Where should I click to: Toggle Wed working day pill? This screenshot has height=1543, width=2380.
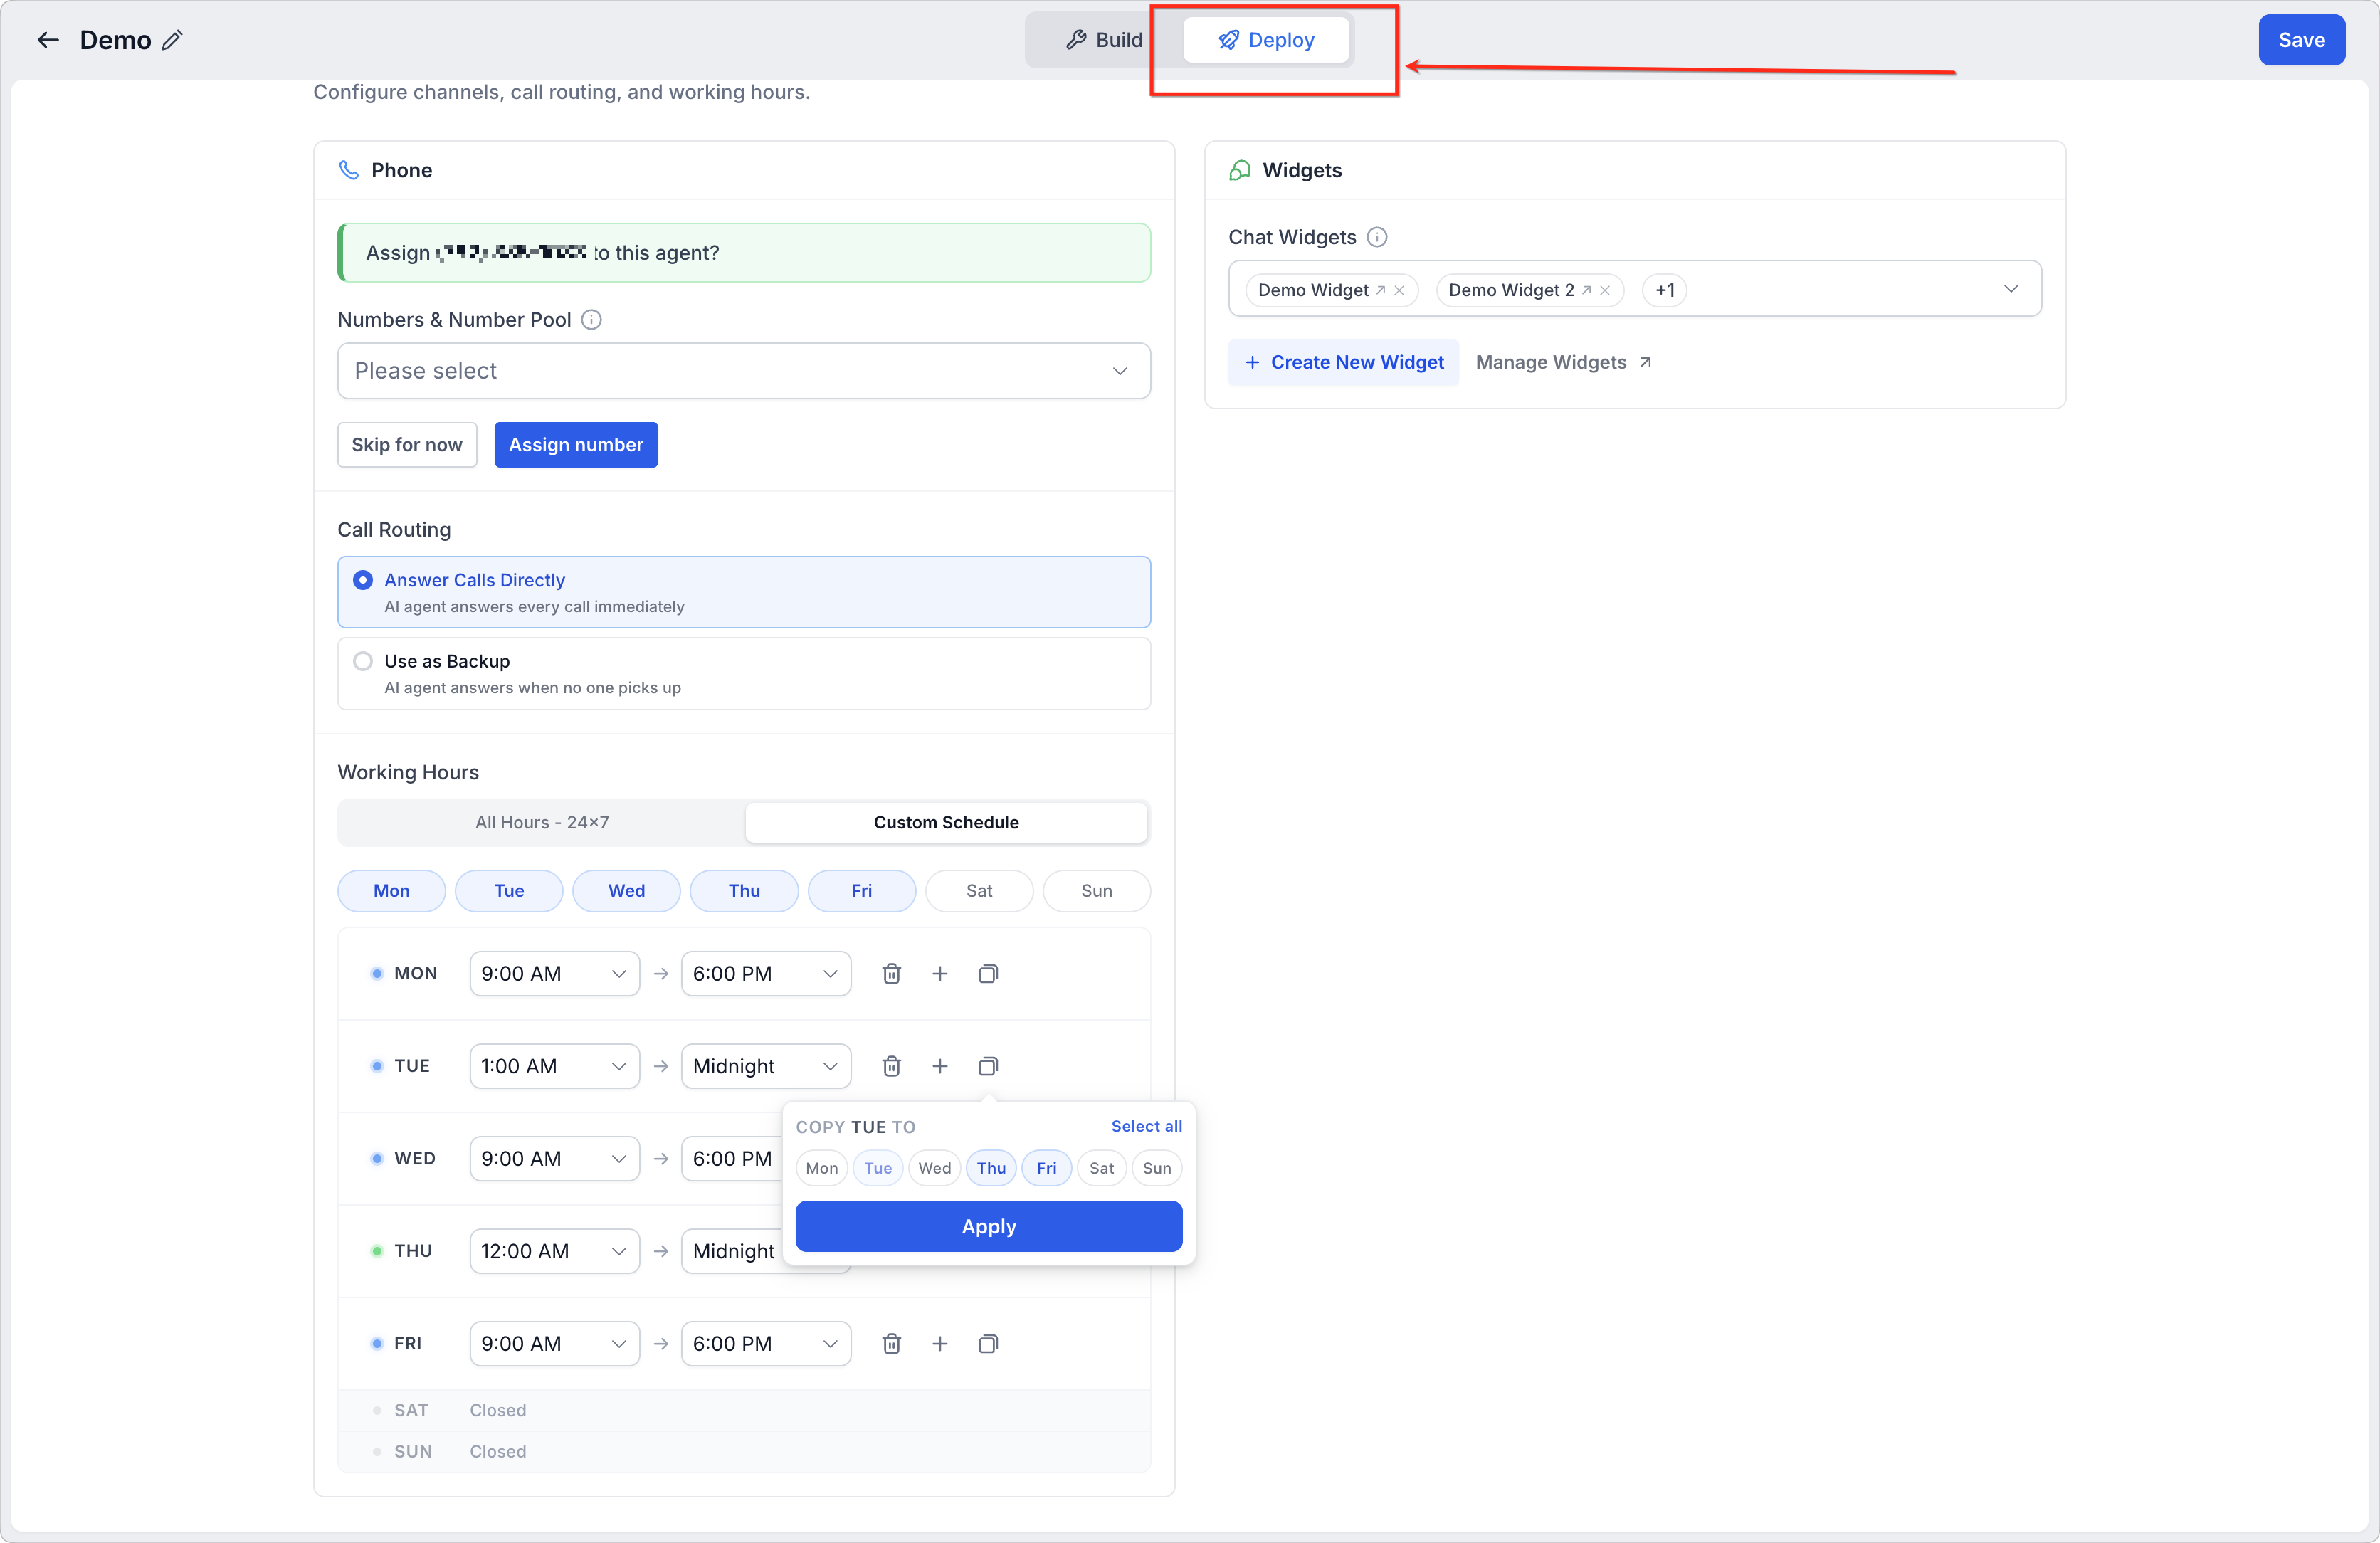click(x=627, y=891)
